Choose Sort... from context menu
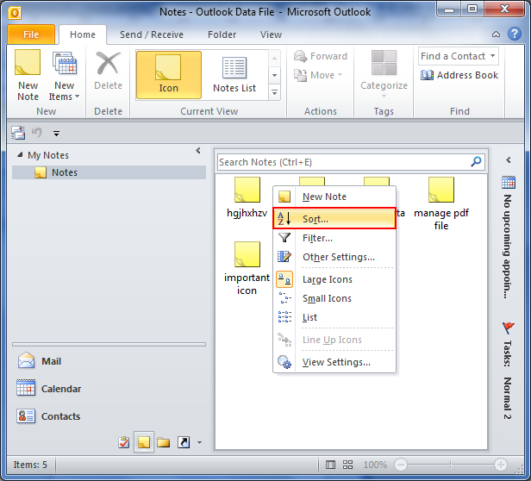 click(334, 219)
